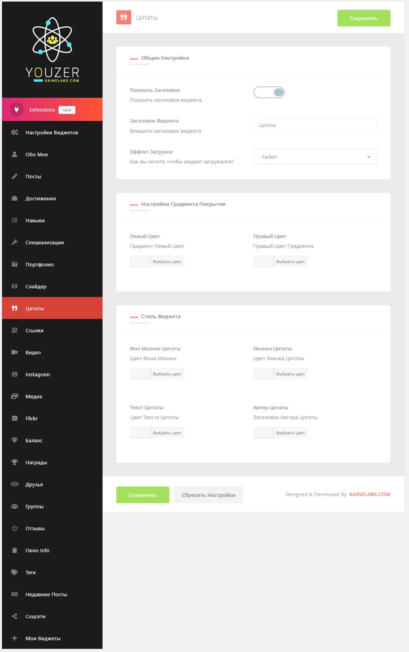The width and height of the screenshot is (409, 652).
Task: Click the NEW badge beside Extensions
Action: click(67, 110)
